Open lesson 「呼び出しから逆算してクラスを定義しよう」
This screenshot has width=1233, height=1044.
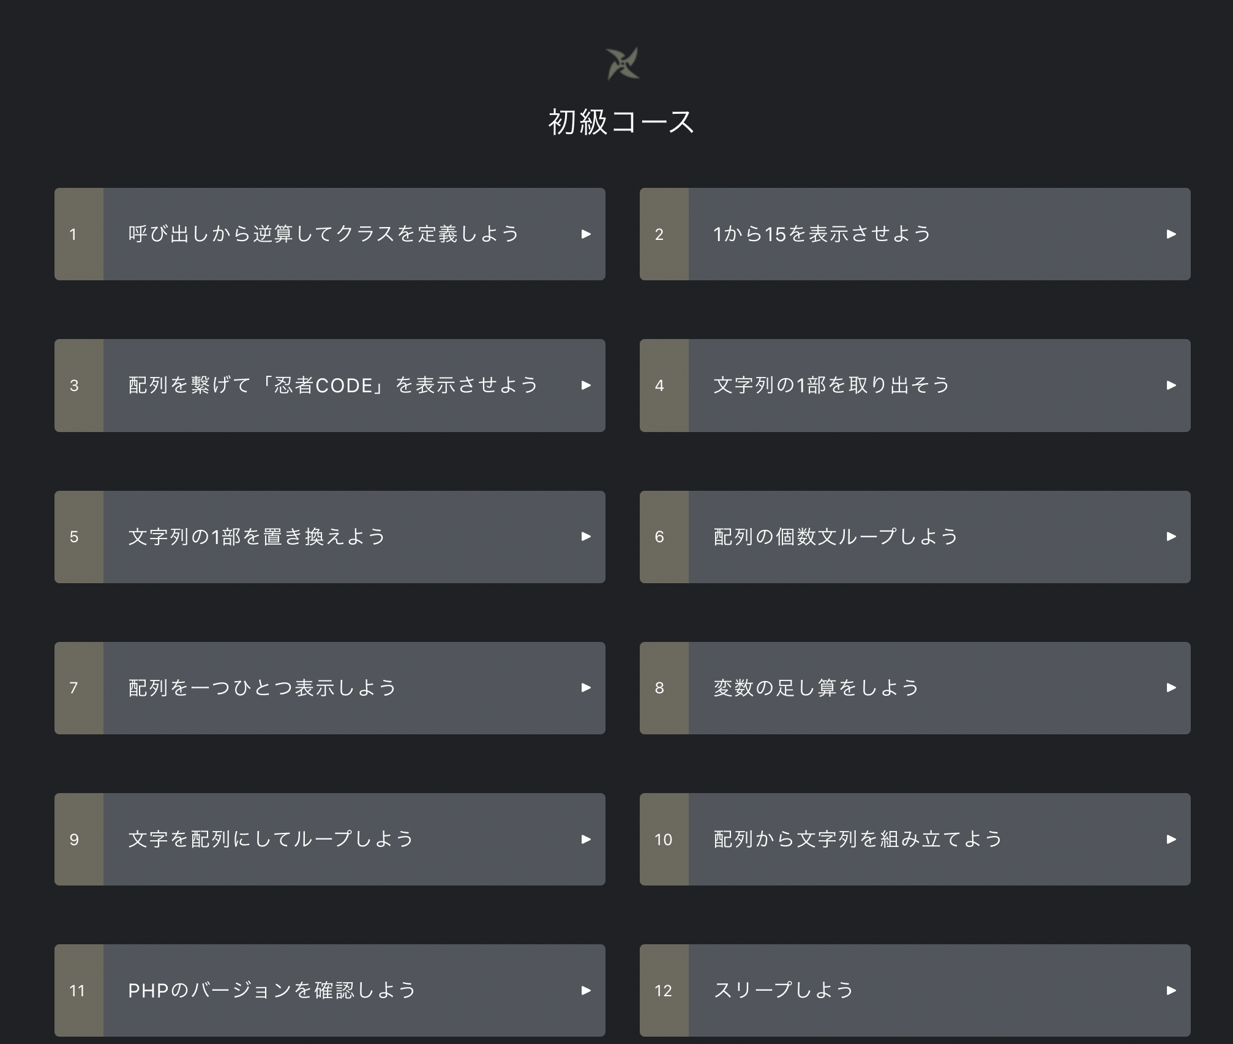coord(324,234)
